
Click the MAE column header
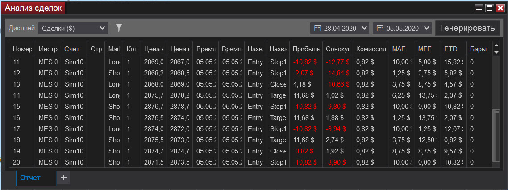pos(402,49)
